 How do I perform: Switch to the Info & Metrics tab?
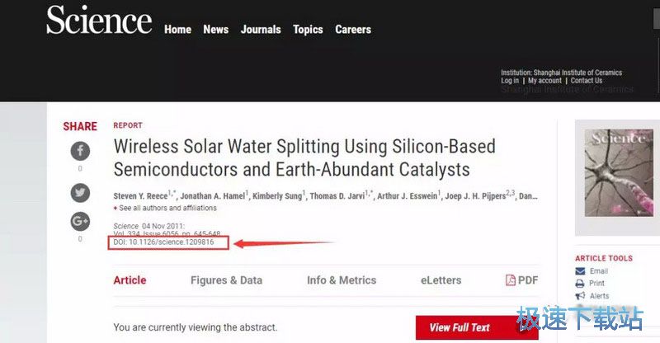point(342,280)
